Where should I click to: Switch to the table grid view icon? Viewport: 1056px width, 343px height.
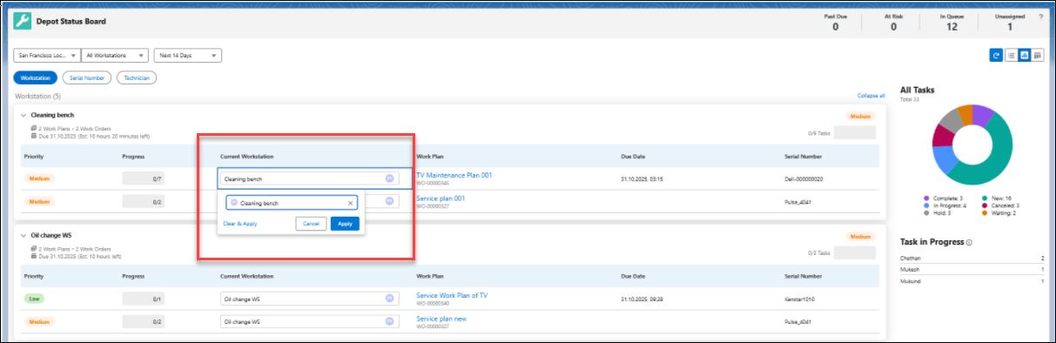coord(1038,55)
